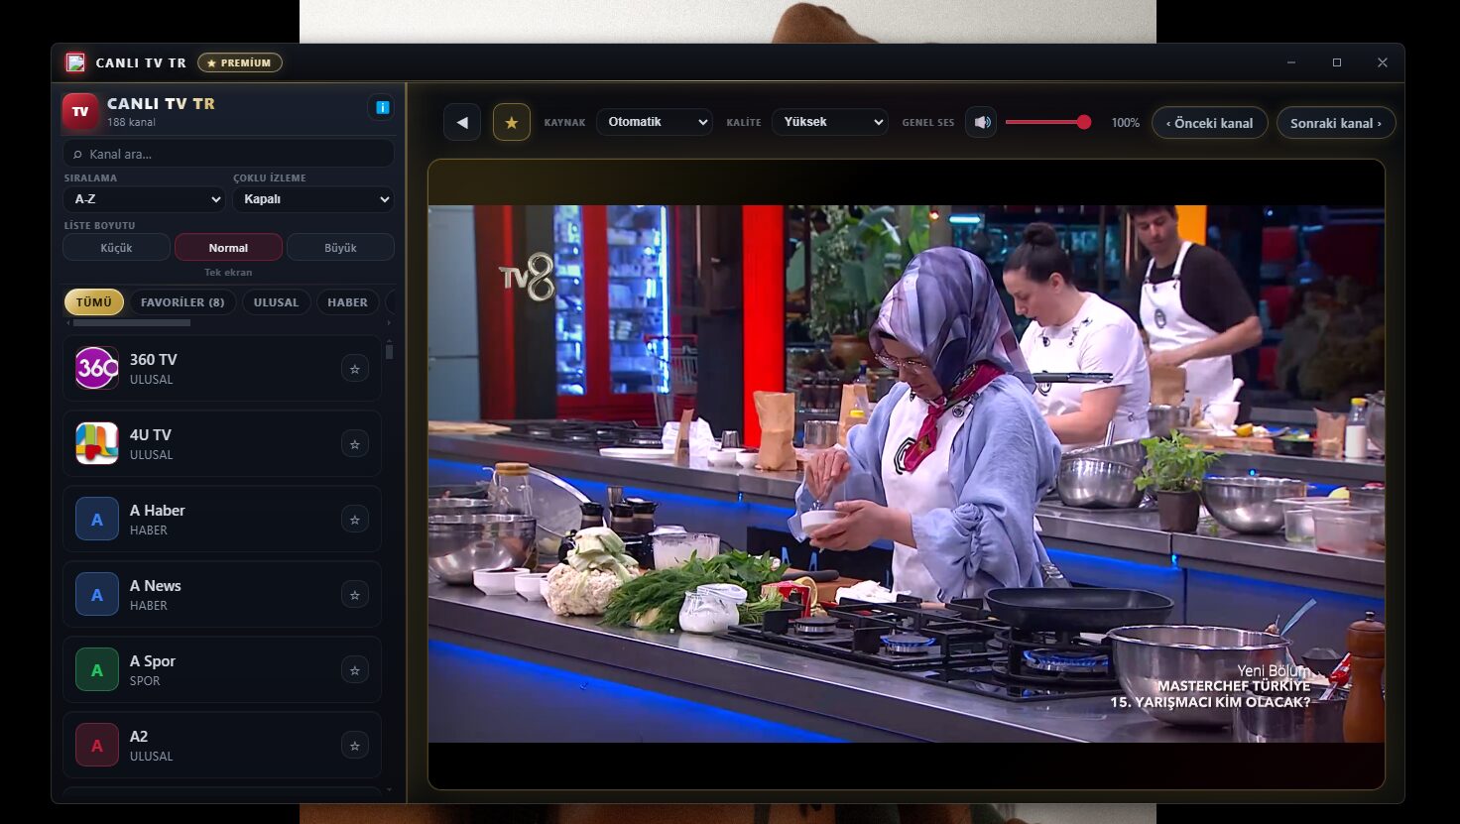
Task: Open the 4U TV channel logo
Action: click(97, 443)
